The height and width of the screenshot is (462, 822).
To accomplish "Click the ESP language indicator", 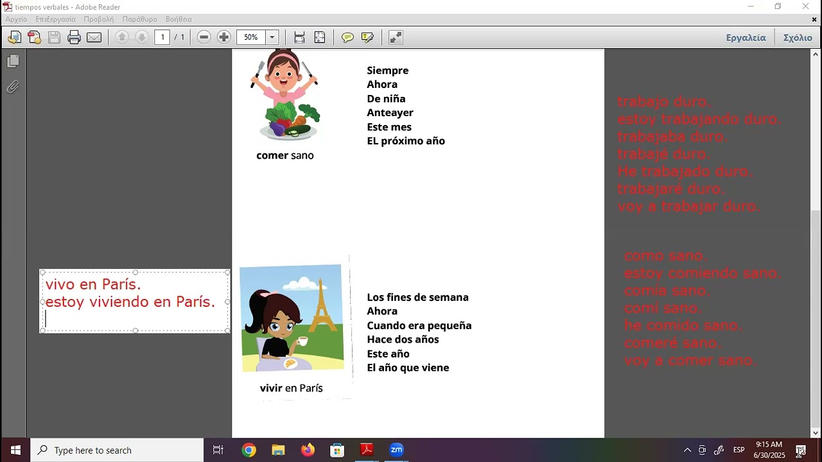I will (x=739, y=450).
